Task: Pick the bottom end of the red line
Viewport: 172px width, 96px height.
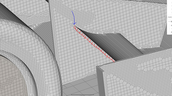Action: [x=114, y=62]
